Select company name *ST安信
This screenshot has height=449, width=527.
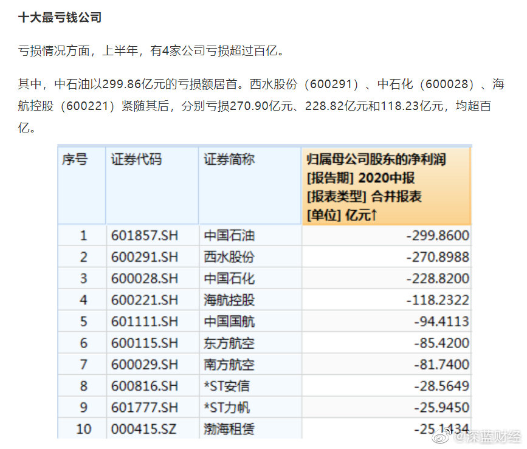pos(227,386)
